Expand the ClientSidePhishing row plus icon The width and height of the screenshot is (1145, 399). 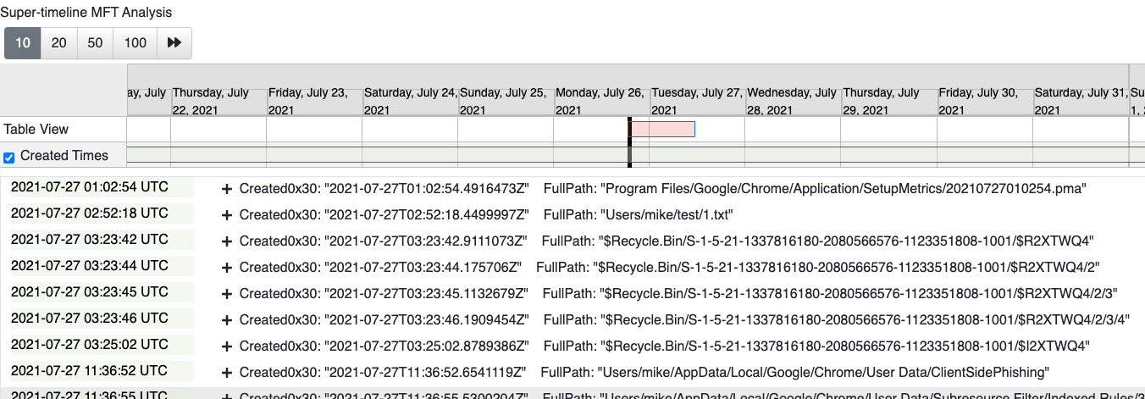[226, 372]
